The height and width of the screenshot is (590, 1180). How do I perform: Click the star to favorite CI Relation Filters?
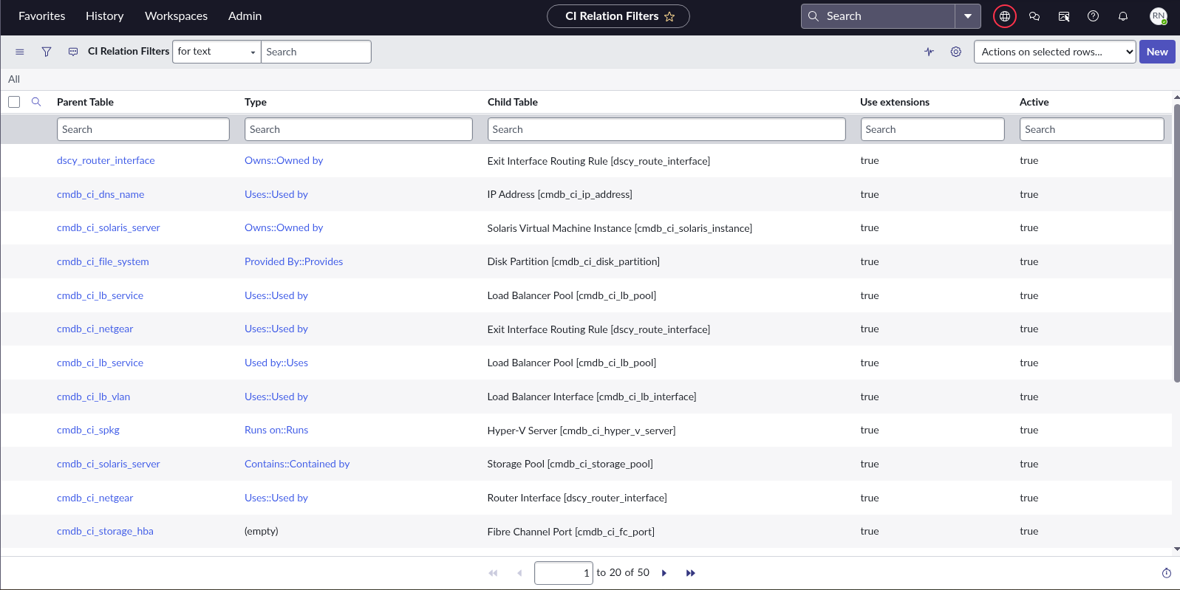pos(669,16)
